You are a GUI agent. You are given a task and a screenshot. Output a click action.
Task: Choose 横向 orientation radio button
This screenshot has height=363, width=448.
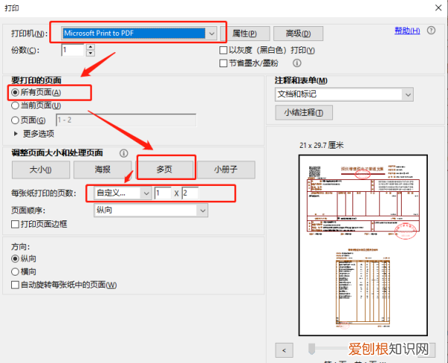[15, 272]
